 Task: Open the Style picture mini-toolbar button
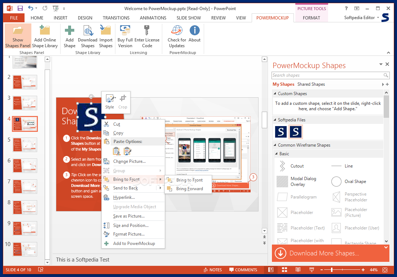[x=110, y=102]
